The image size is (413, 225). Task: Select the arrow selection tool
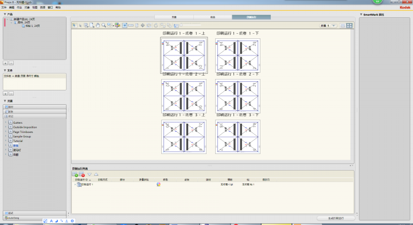tap(74, 25)
